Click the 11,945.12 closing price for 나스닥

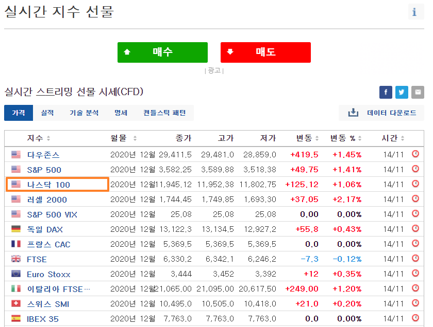click(x=174, y=184)
